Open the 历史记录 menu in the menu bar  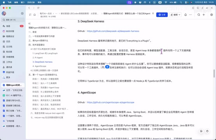(x=31, y=2)
